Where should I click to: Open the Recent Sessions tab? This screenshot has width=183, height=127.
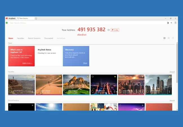pos(34,38)
